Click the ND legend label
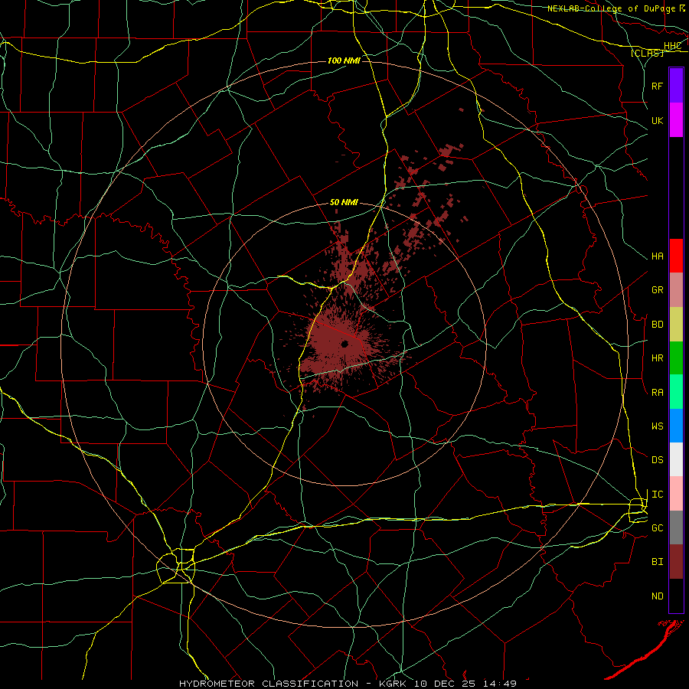This screenshot has height=689, width=689. (x=657, y=596)
